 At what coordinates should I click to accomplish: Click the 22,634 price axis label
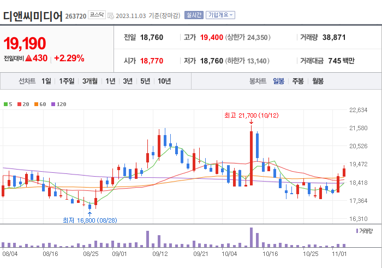(x=359, y=110)
